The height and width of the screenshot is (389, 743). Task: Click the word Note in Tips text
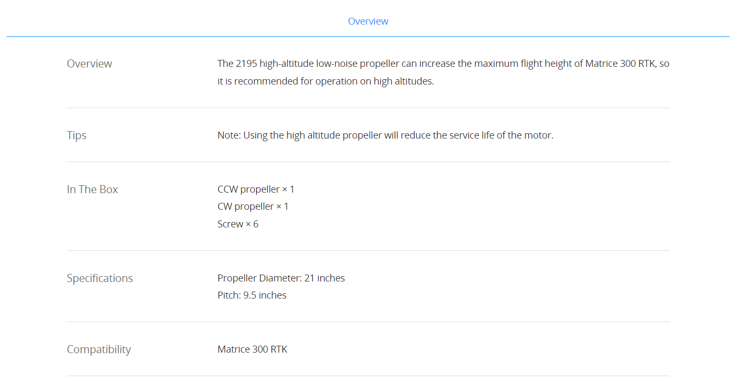pos(228,135)
